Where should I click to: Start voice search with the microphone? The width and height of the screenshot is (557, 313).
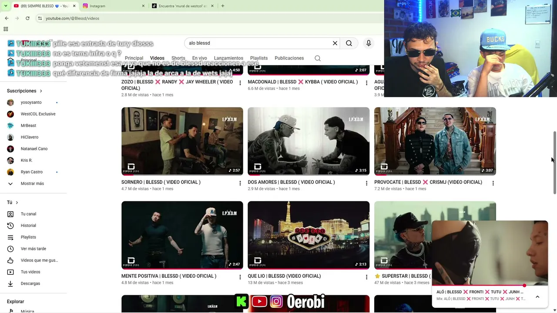369,43
